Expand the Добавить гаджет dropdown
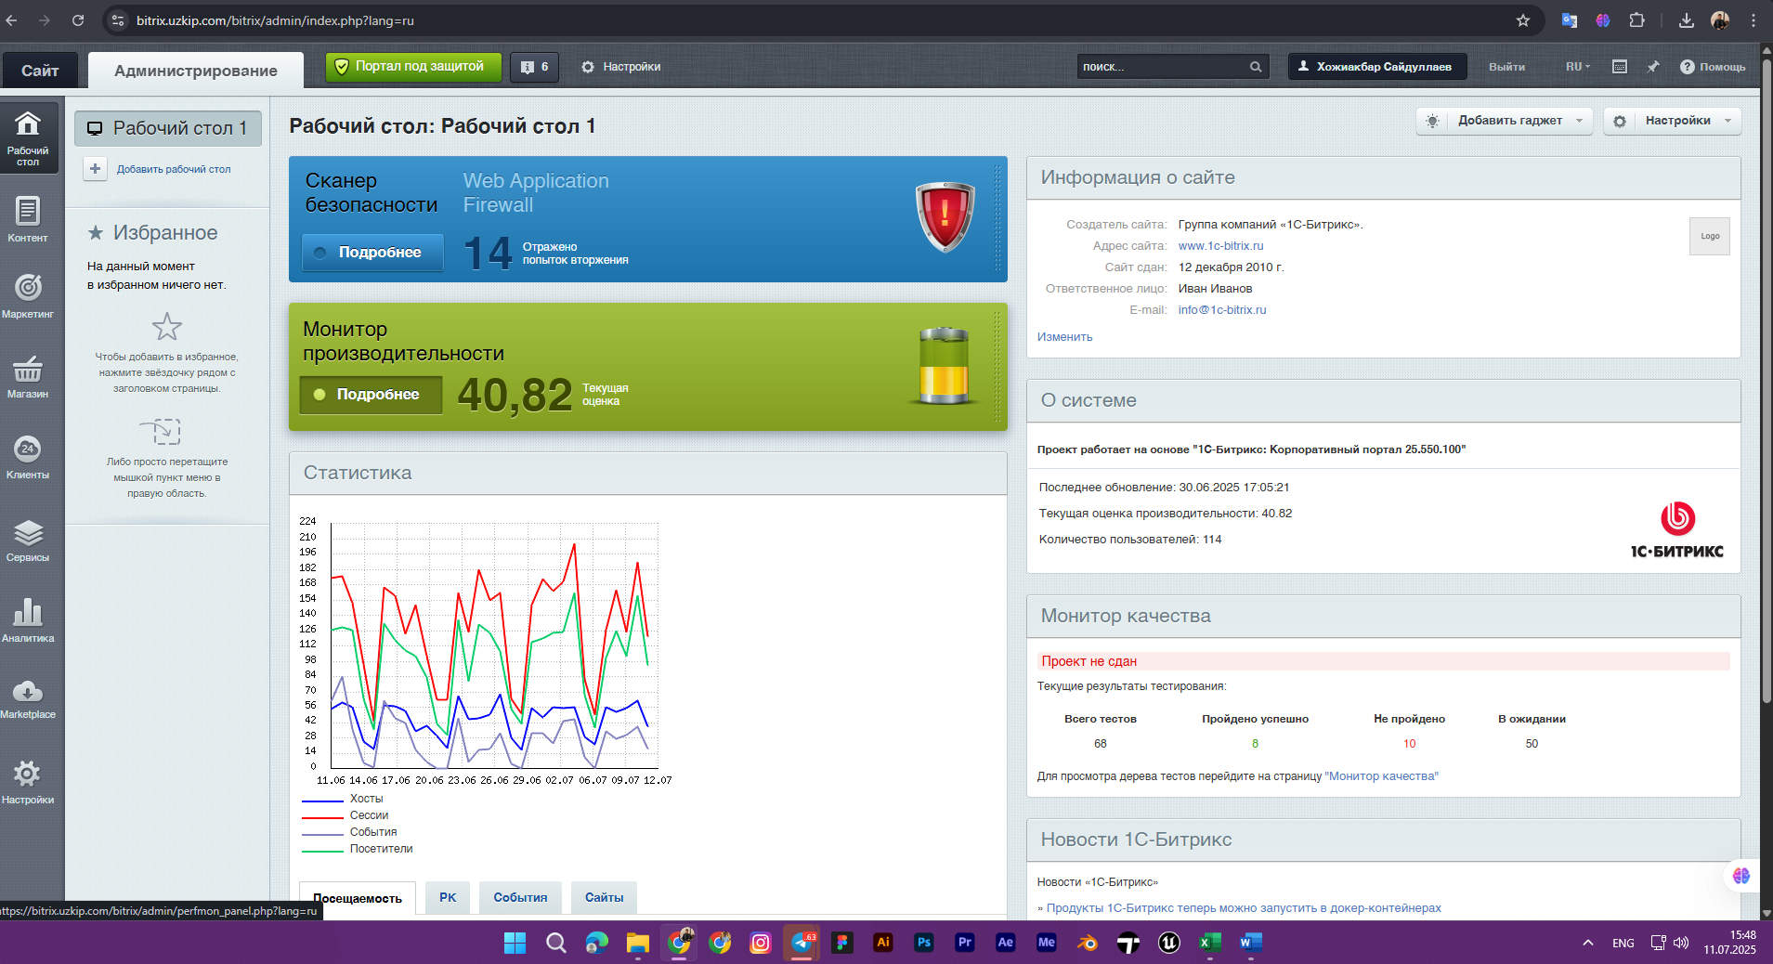1773x964 pixels. 1579,121
